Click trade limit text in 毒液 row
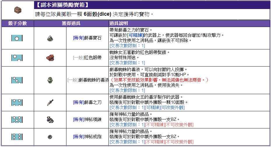Viewport: 271px width, 147px height. pos(127,90)
